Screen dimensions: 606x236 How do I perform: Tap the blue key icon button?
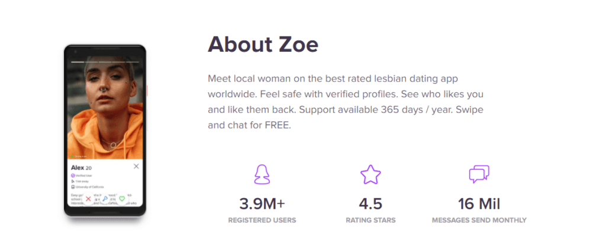105,199
